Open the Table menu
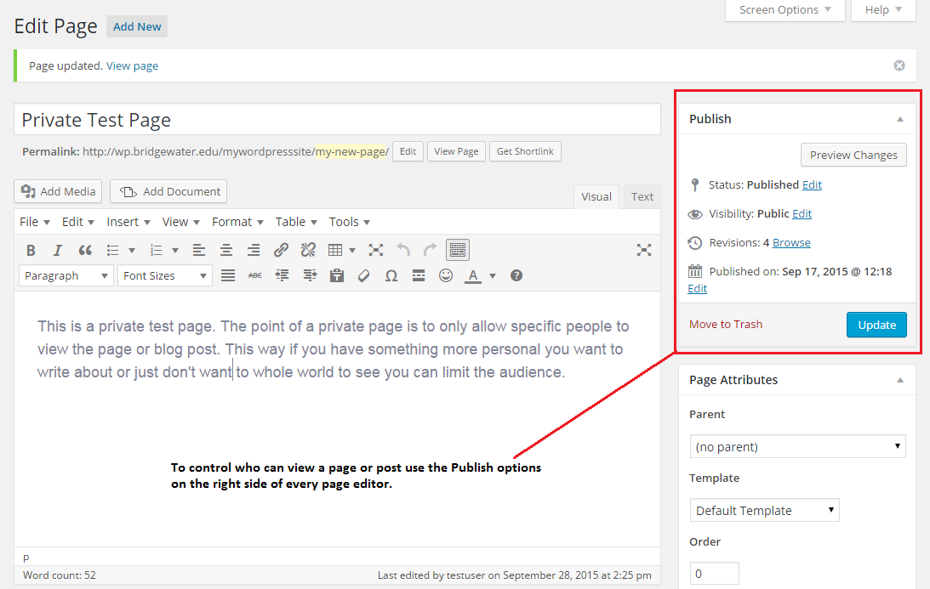 coord(296,222)
